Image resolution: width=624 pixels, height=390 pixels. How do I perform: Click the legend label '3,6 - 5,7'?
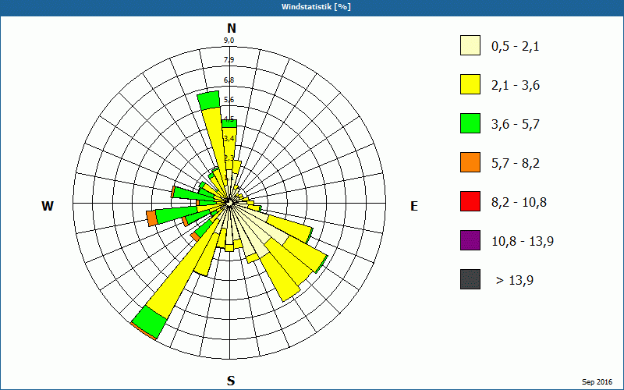pos(516,125)
